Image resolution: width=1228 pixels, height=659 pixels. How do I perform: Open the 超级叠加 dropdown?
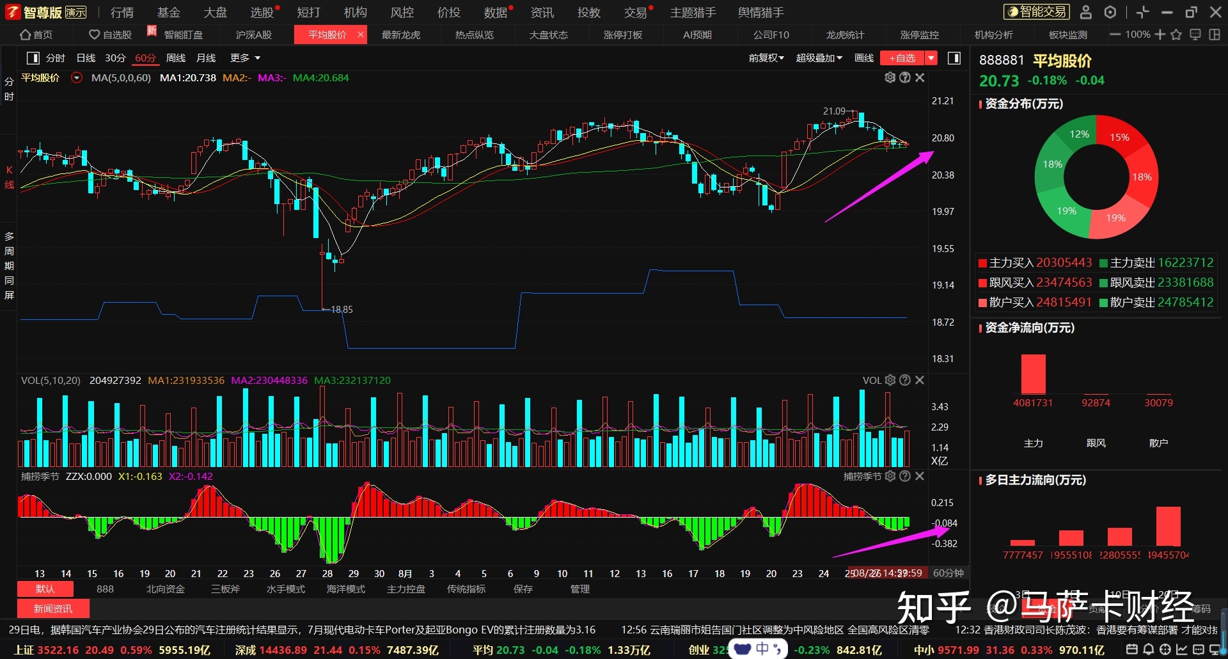(819, 58)
